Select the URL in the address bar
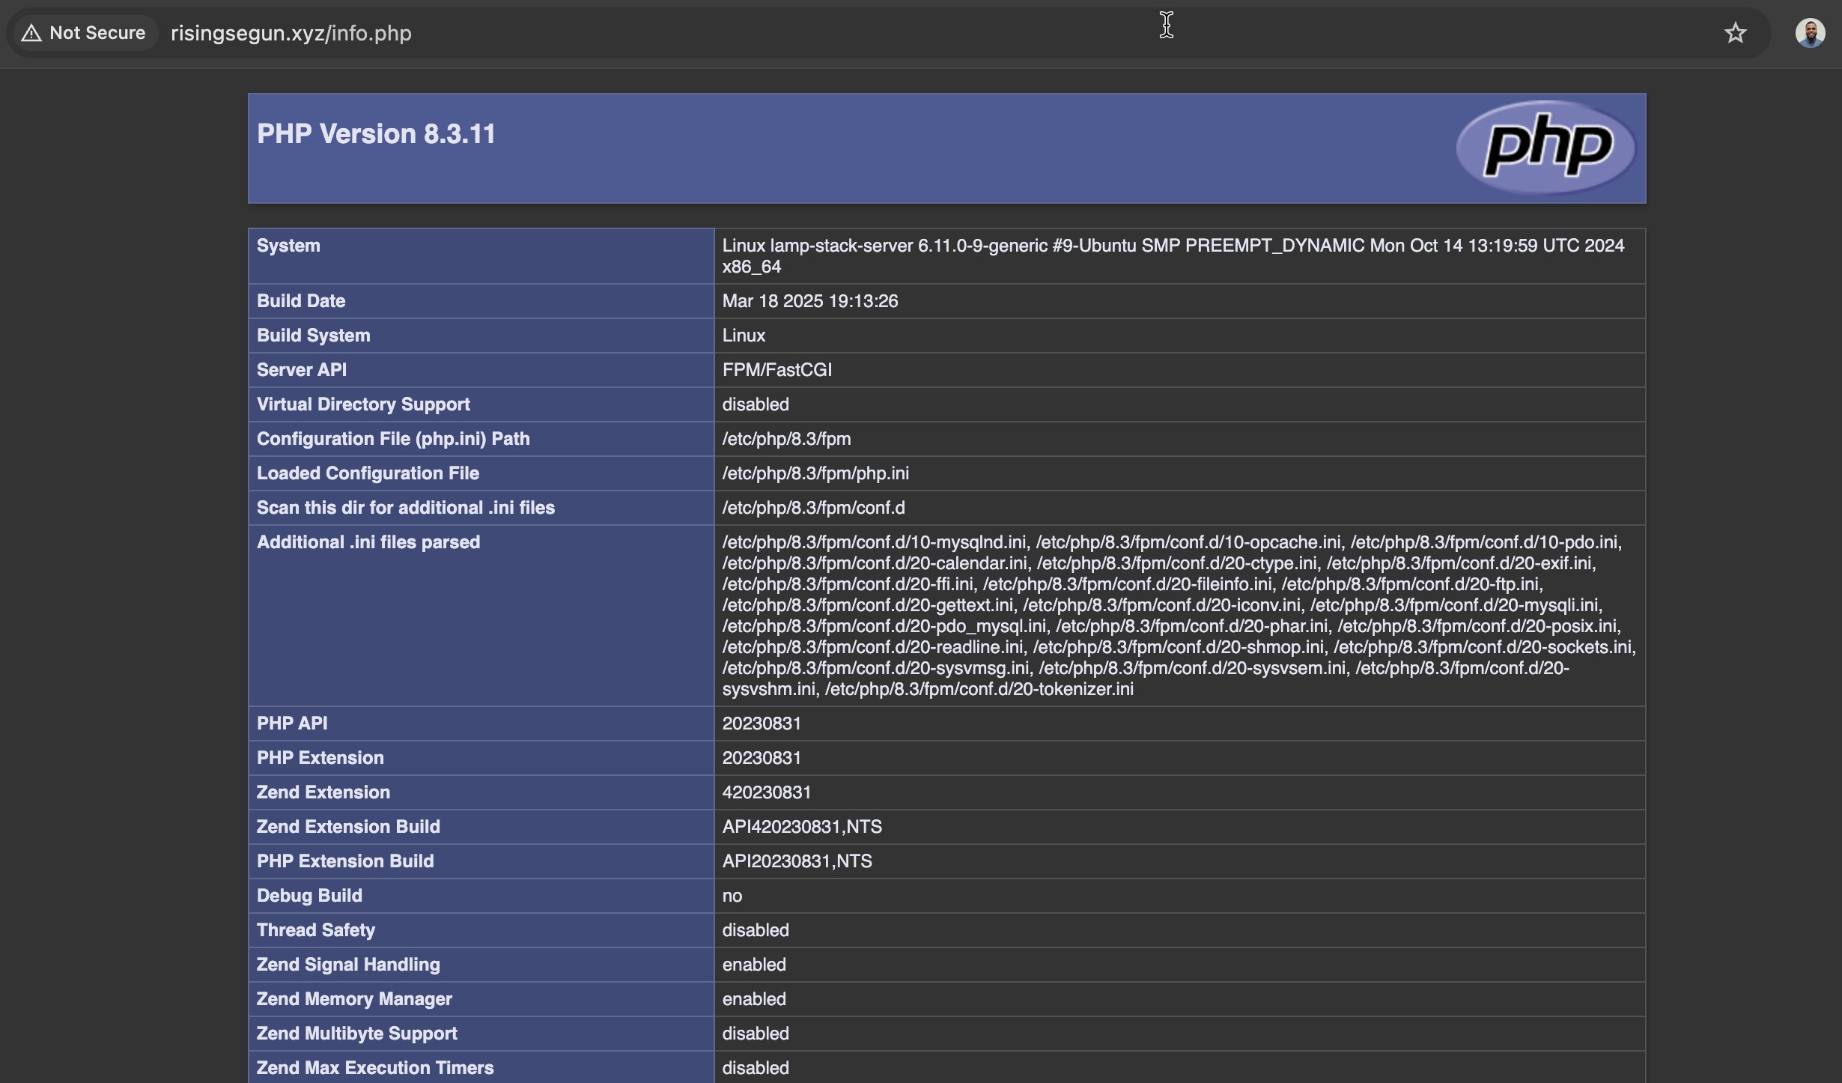Viewport: 1842px width, 1083px height. click(x=291, y=33)
